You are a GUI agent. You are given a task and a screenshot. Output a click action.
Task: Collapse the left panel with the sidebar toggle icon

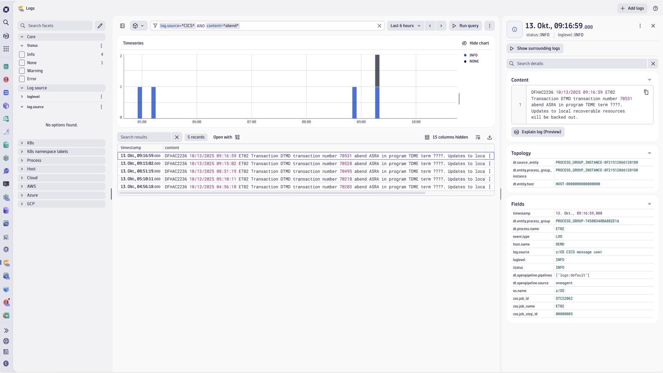point(122,26)
